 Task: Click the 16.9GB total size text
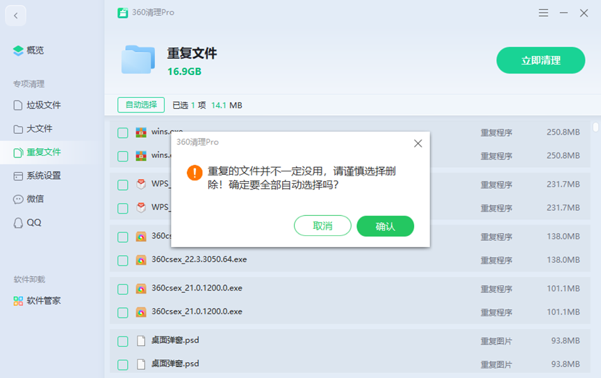click(x=184, y=71)
